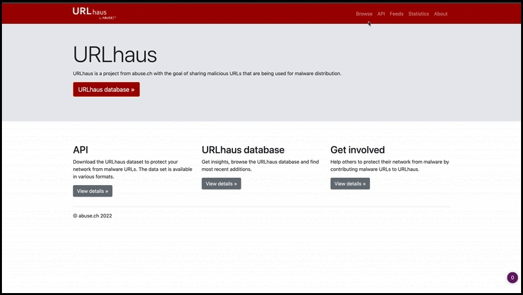Select Statistics in the top navigation
523x295 pixels.
tap(419, 14)
